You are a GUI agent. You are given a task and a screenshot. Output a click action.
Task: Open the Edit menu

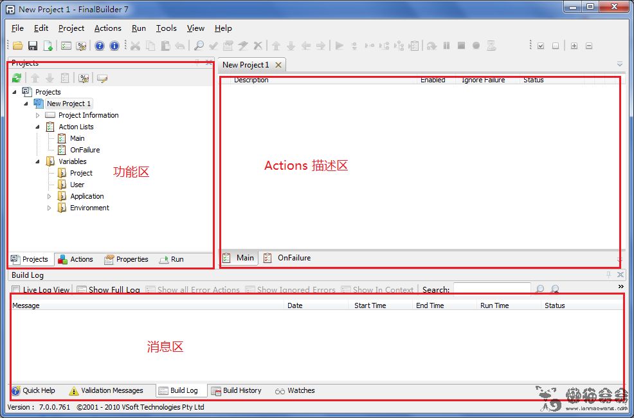pos(41,28)
